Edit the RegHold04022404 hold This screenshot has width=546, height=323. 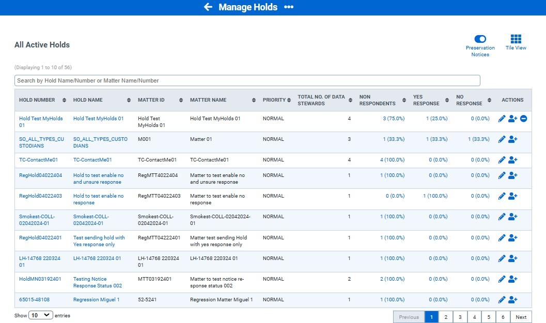click(x=502, y=175)
